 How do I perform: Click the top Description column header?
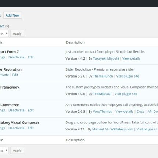click(75, 42)
